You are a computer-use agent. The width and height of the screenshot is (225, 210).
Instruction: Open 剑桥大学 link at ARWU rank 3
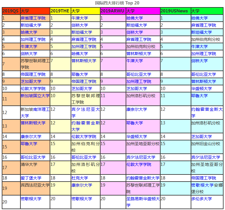(x=135, y=32)
